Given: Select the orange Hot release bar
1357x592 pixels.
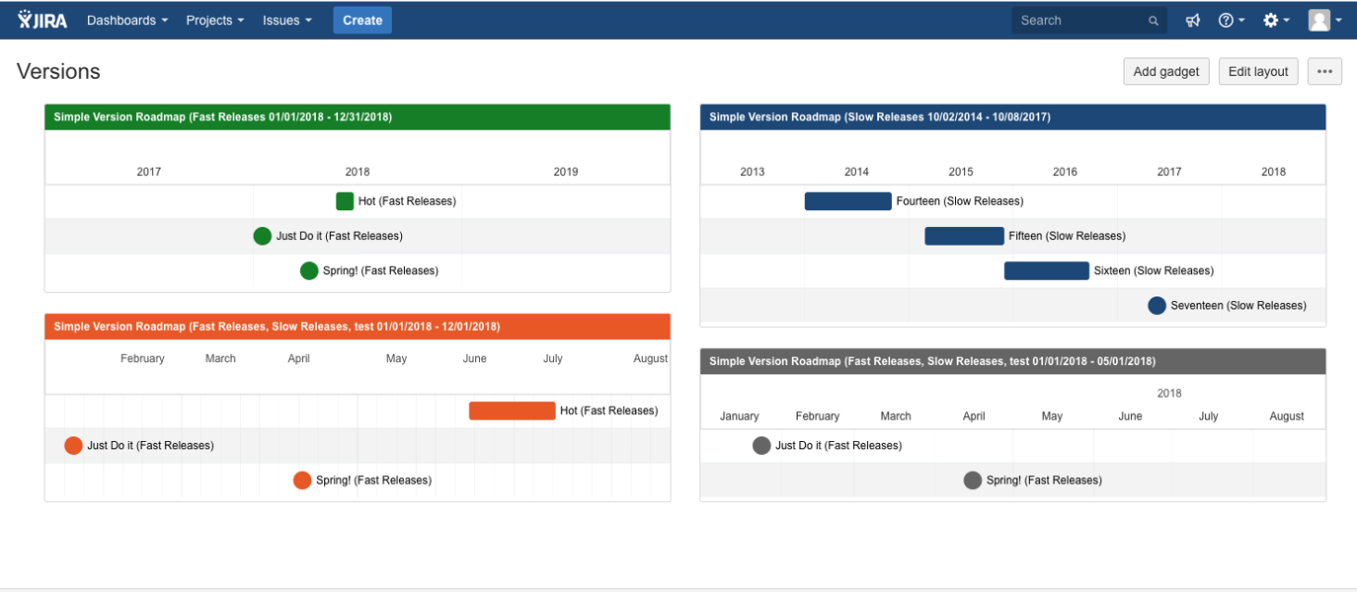Looking at the screenshot, I should tap(513, 410).
